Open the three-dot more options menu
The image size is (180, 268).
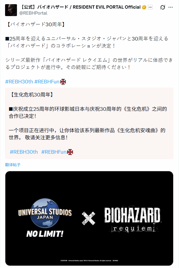[x=170, y=7]
